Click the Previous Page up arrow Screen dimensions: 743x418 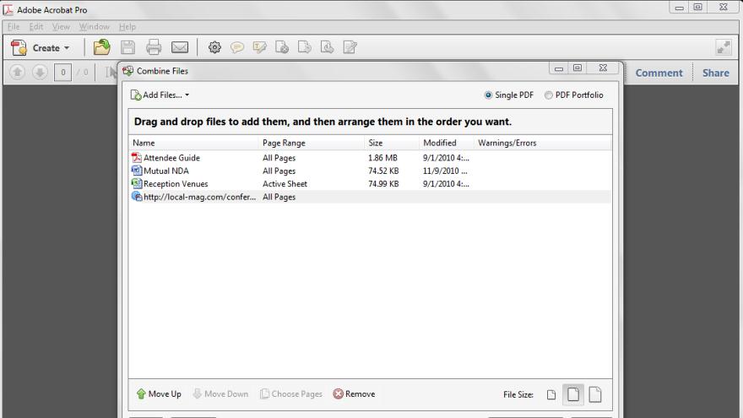point(18,73)
